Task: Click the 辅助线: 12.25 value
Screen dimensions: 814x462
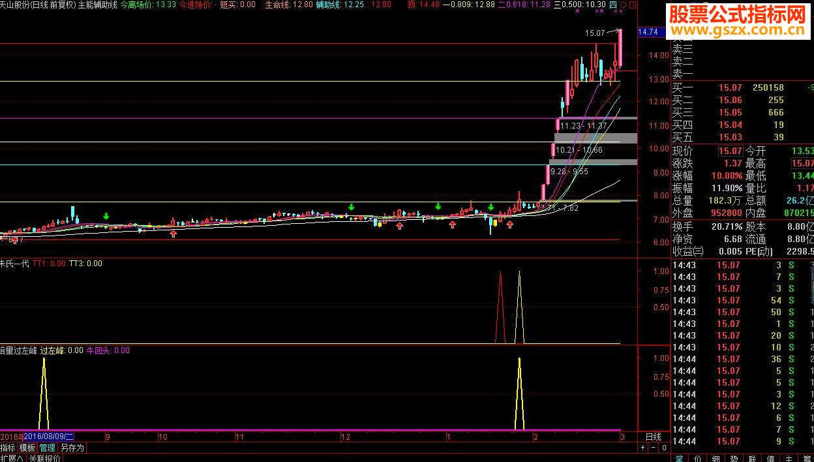Action: (339, 5)
